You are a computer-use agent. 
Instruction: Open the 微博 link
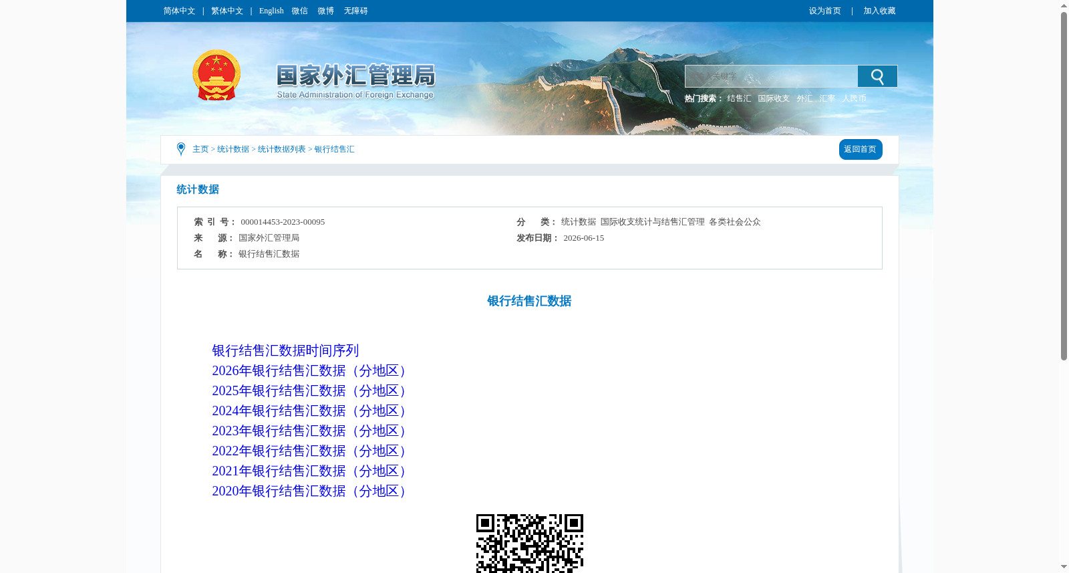(x=325, y=11)
